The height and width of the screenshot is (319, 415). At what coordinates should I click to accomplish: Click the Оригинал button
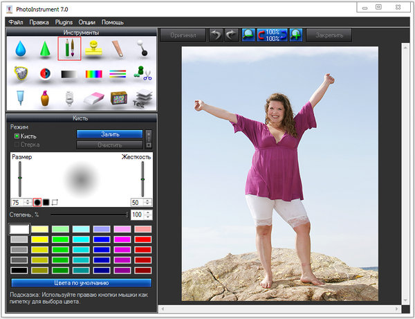tap(183, 35)
